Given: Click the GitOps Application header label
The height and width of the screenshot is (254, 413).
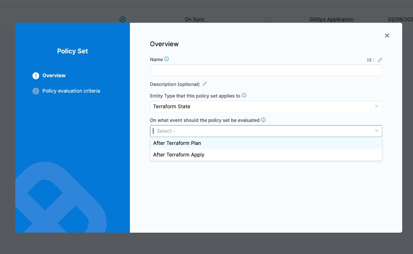Looking at the screenshot, I should [331, 19].
